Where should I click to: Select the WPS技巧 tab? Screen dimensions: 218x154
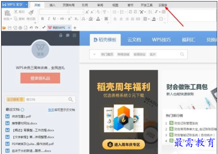click(161, 40)
